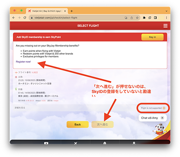Open the hamburger menu on Select Flight header

(165, 26)
